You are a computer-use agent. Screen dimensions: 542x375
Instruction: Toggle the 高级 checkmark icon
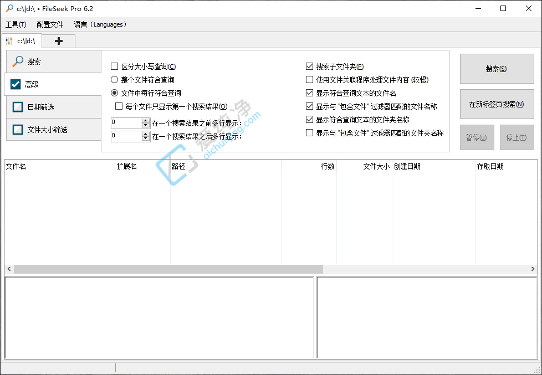(x=16, y=84)
